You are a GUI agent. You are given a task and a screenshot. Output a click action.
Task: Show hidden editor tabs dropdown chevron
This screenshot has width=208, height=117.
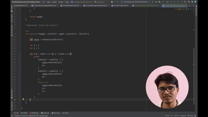(189, 6)
